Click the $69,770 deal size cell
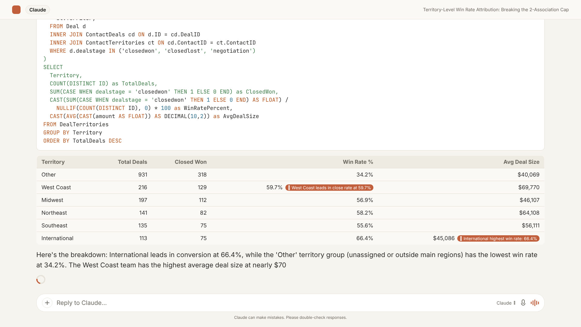Image resolution: width=581 pixels, height=327 pixels. tap(529, 187)
